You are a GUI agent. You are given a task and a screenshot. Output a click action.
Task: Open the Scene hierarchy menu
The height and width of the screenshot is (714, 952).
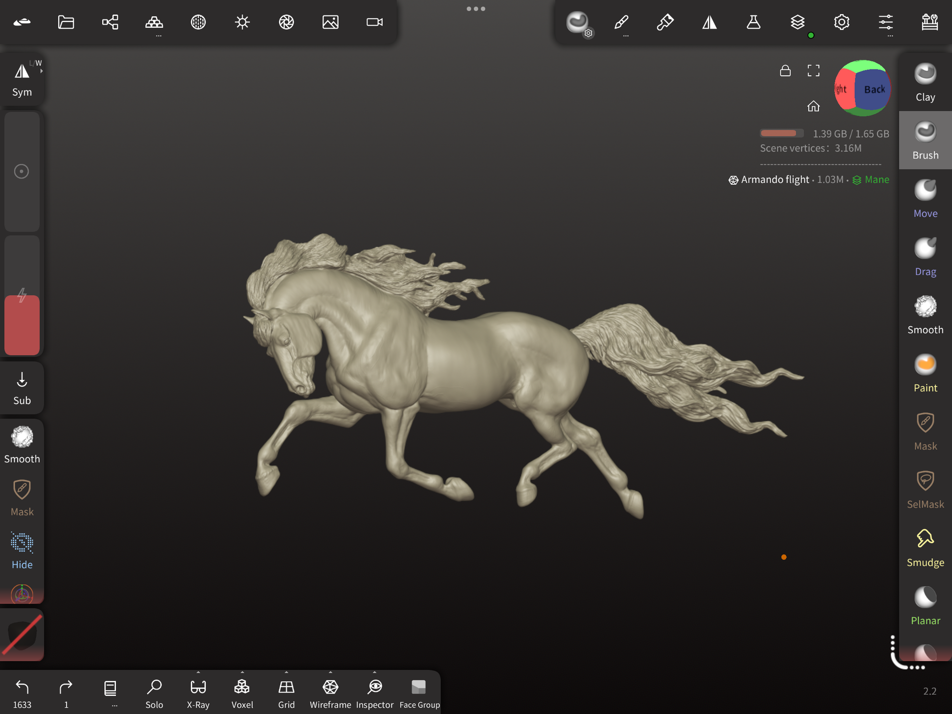(110, 22)
